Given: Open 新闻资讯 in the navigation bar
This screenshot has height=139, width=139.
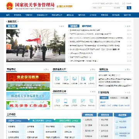Looking at the screenshot, I should tap(18, 15).
